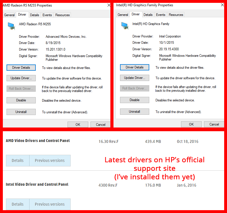Open the General tab in Intel HD Graphics Properties
This screenshot has width=227, height=213.
(x=123, y=15)
